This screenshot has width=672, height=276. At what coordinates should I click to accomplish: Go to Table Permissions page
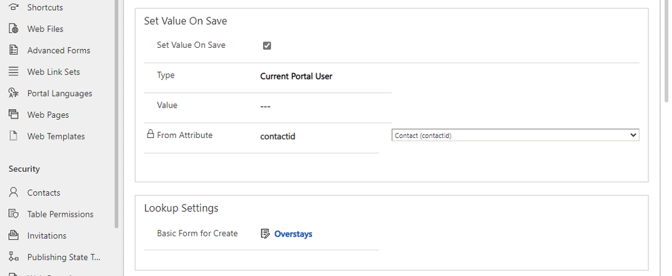point(60,215)
